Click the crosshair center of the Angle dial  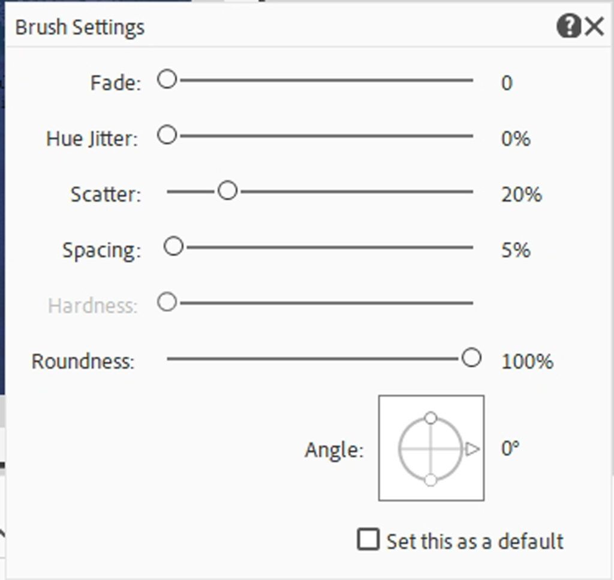[x=431, y=448]
